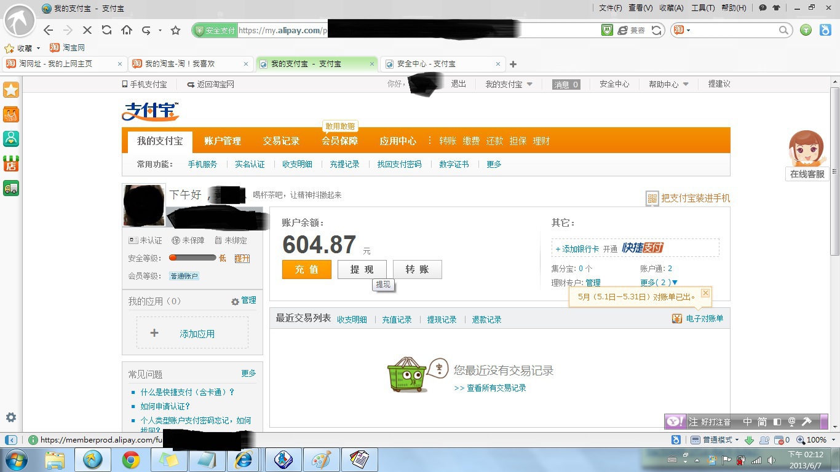Open the popup blocker icon showing 0

tap(783, 440)
